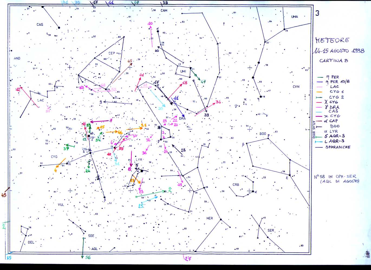Click the HER constellation label
The width and height of the screenshot is (371, 270).
click(210, 218)
